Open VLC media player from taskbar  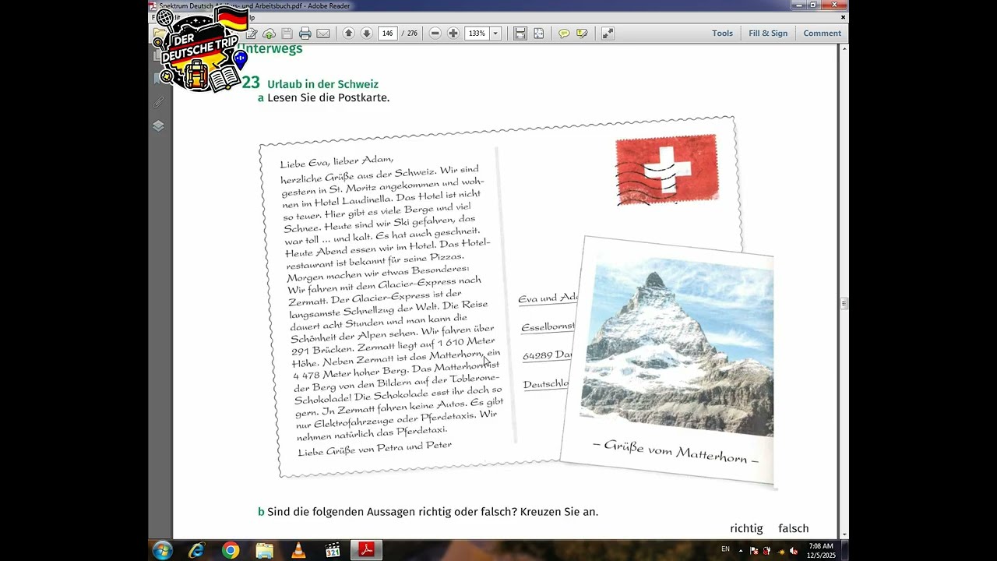(298, 551)
